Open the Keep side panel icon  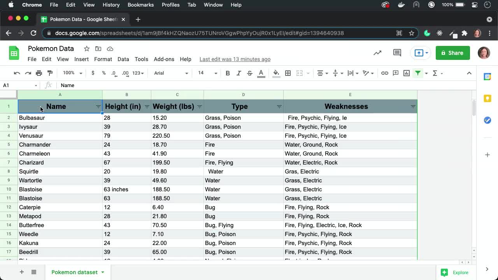tap(487, 98)
